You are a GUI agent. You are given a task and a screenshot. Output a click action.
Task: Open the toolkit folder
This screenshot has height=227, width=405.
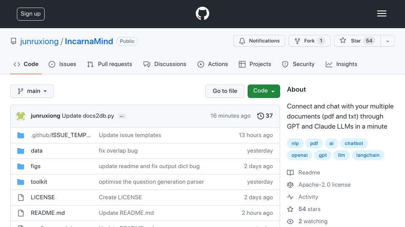pyautogui.click(x=39, y=182)
